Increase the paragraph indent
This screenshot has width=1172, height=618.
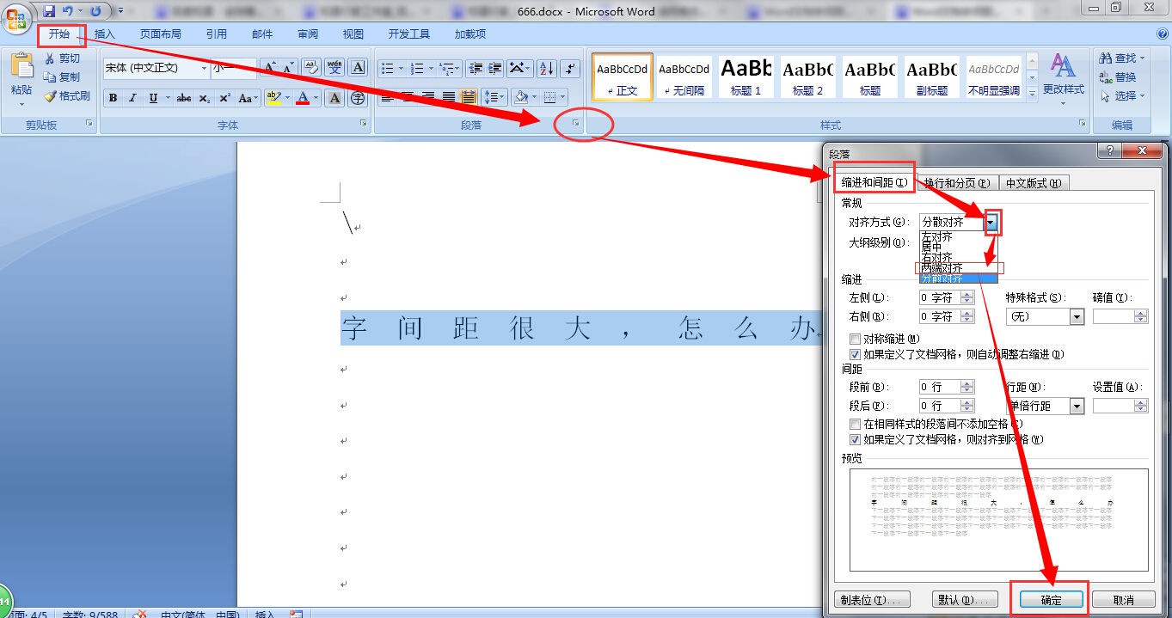pos(494,69)
